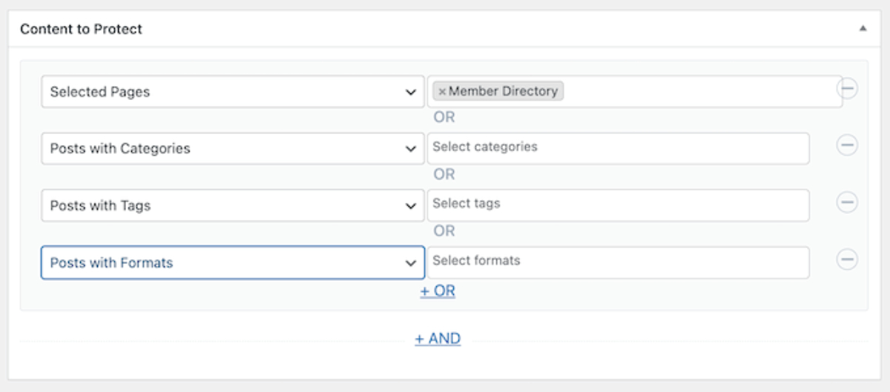Viewport: 890px width, 392px height.
Task: Remove the Posts with Tags rule row
Action: [x=847, y=202]
